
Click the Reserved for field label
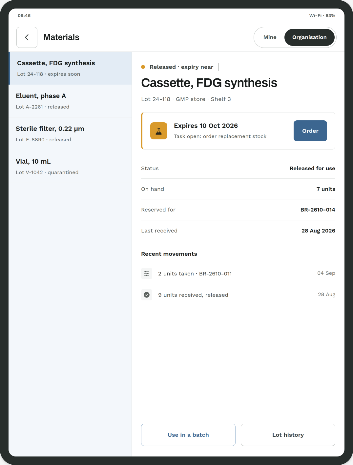[158, 210]
